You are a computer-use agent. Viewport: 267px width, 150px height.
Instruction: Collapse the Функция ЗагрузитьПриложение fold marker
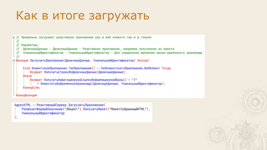pos(14,60)
